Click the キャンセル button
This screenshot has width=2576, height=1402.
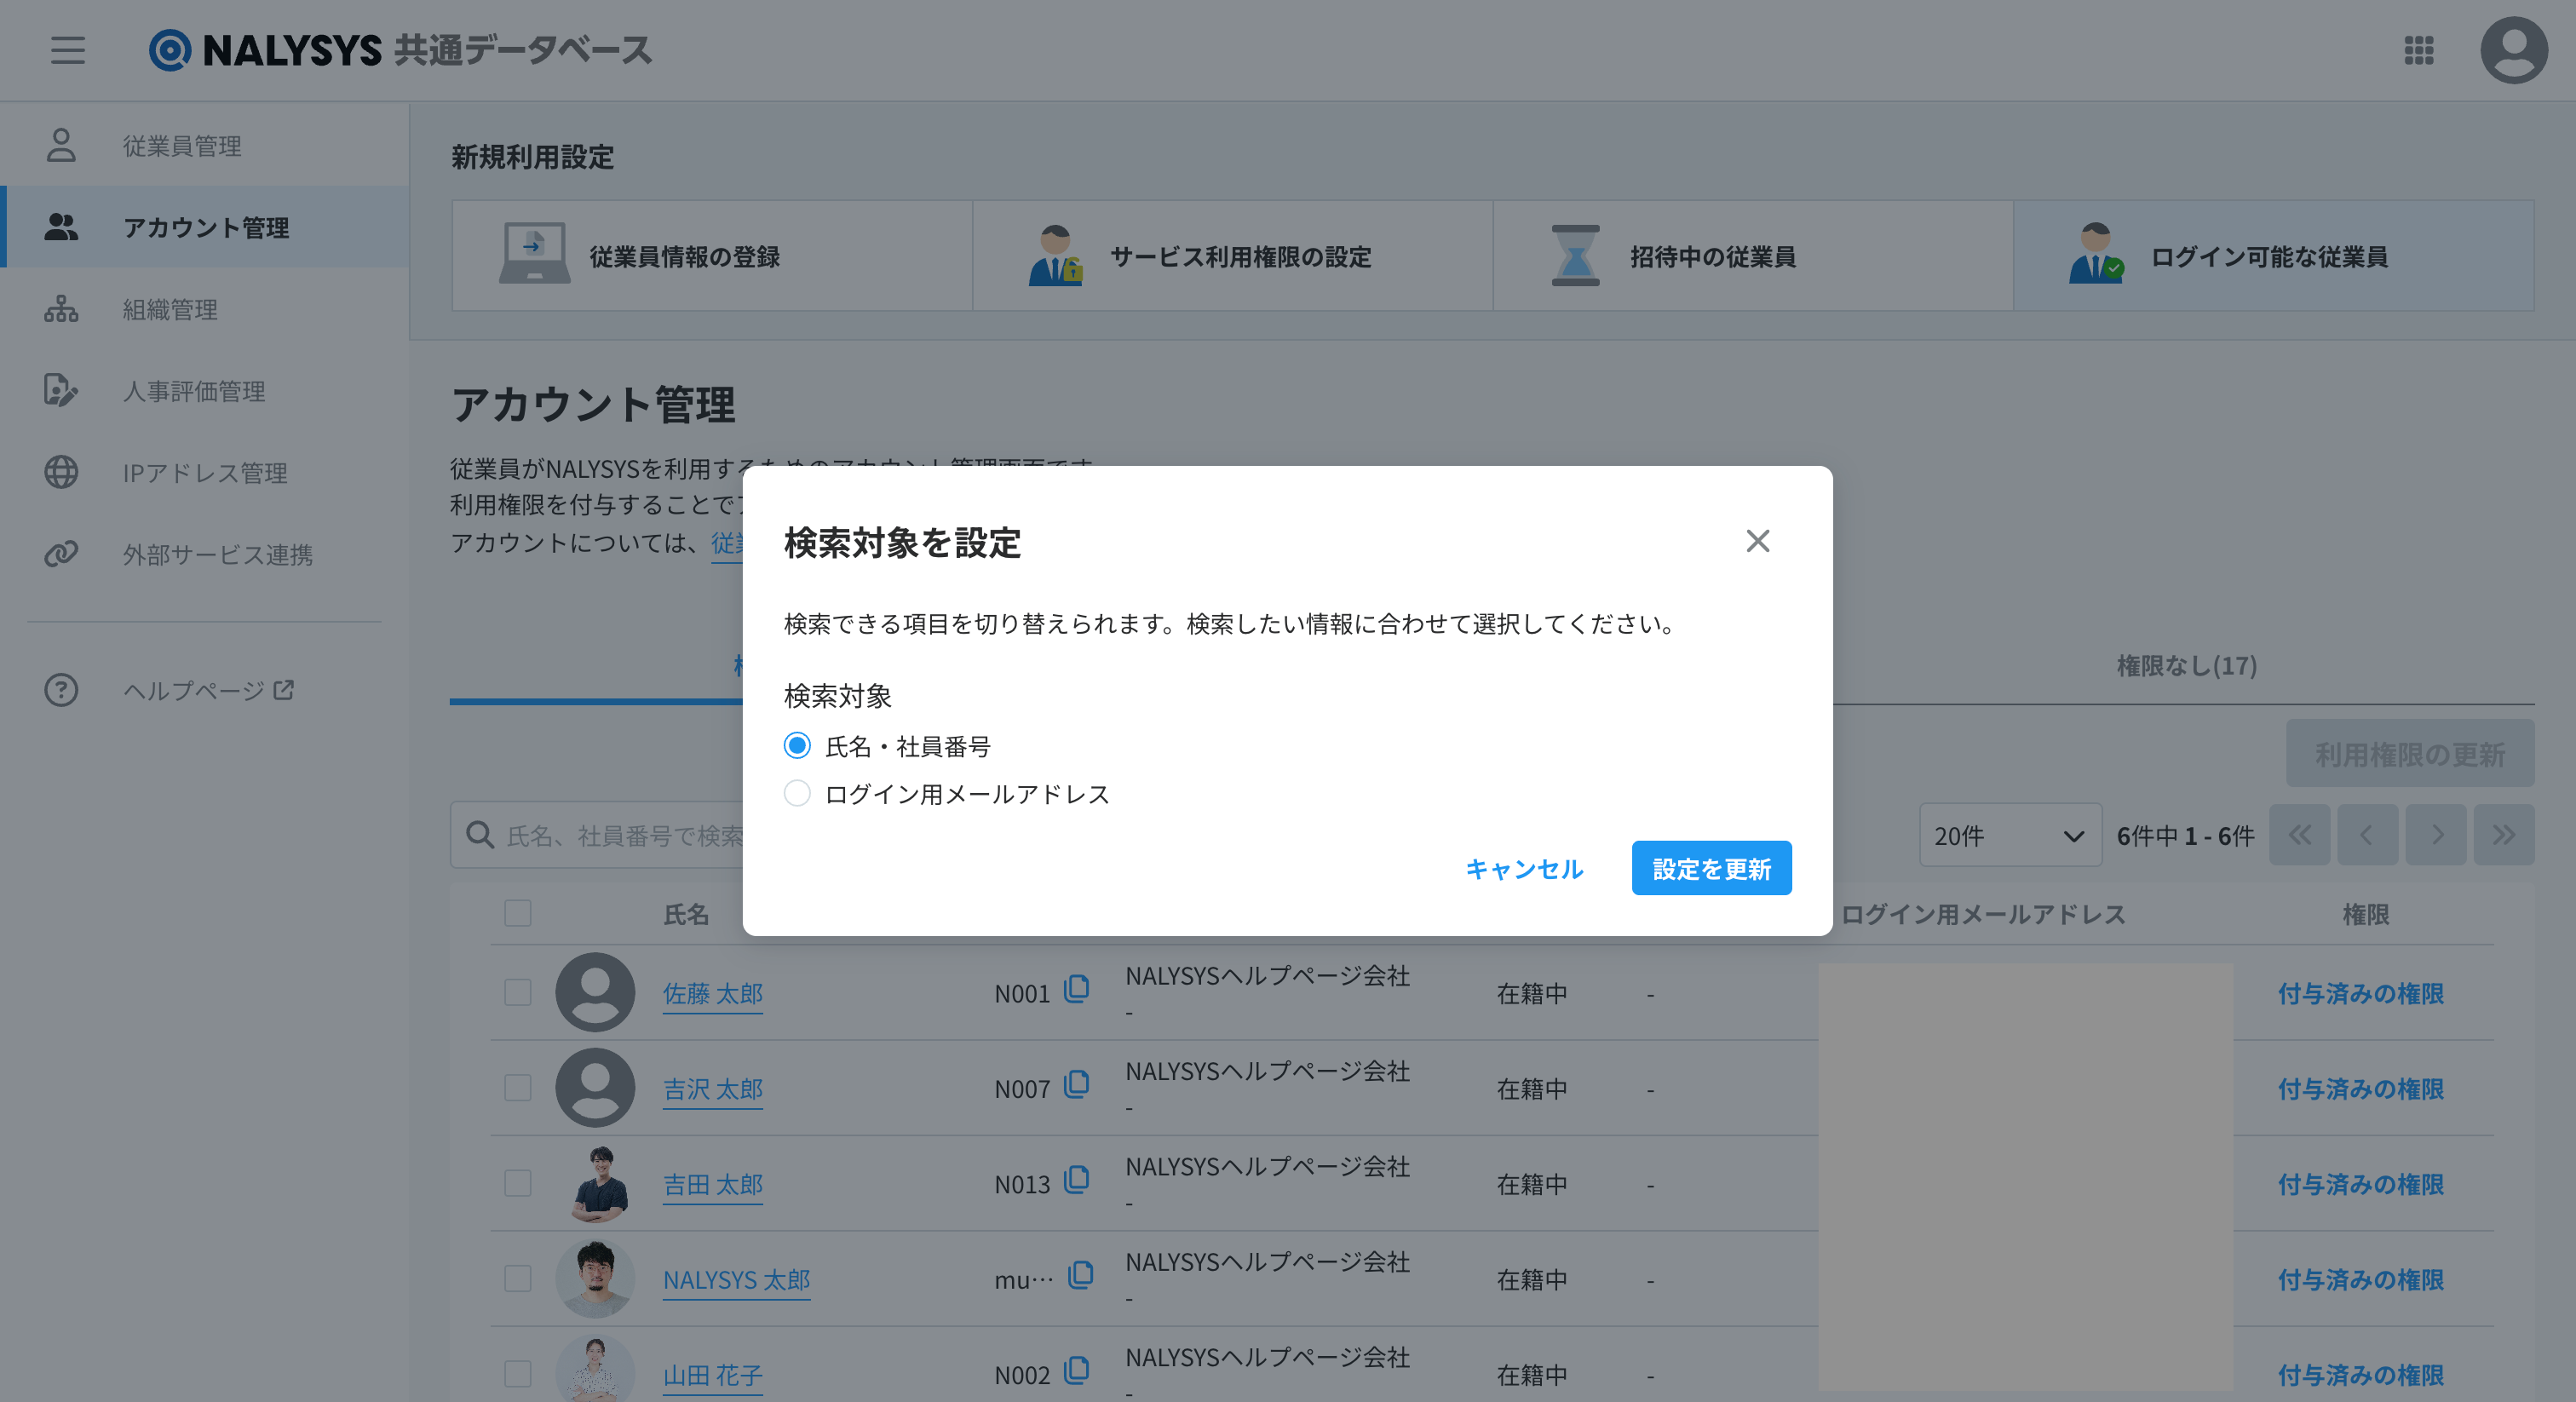(x=1524, y=868)
